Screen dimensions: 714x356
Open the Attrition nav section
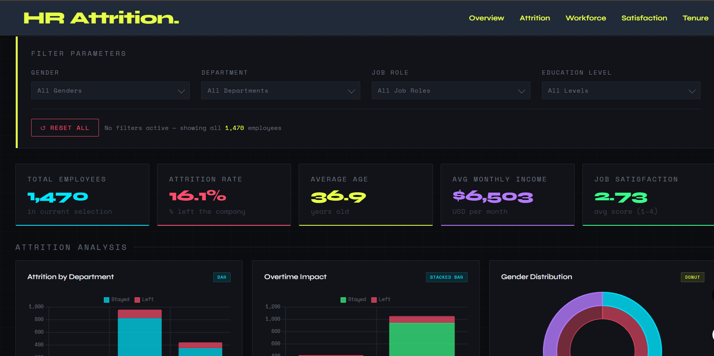(x=535, y=18)
